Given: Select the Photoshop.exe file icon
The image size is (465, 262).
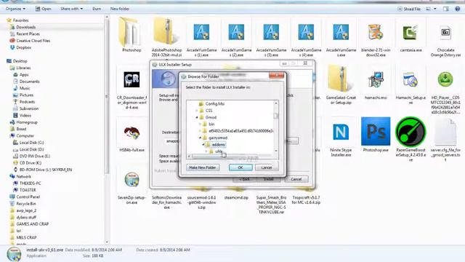Looking at the screenshot, I should 376,131.
